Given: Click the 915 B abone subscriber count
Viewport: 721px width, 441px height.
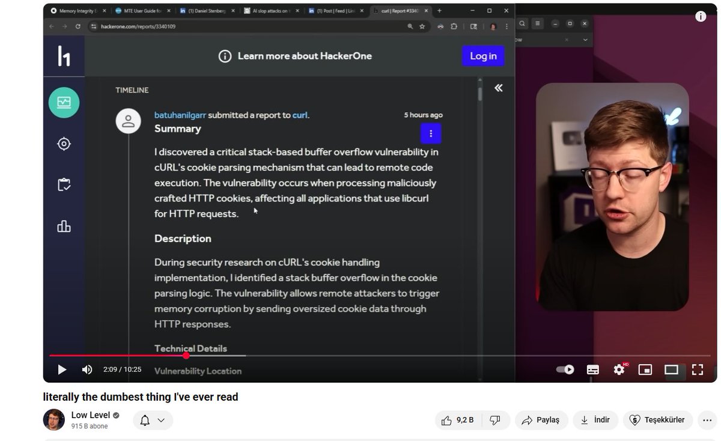Looking at the screenshot, I should click(90, 426).
